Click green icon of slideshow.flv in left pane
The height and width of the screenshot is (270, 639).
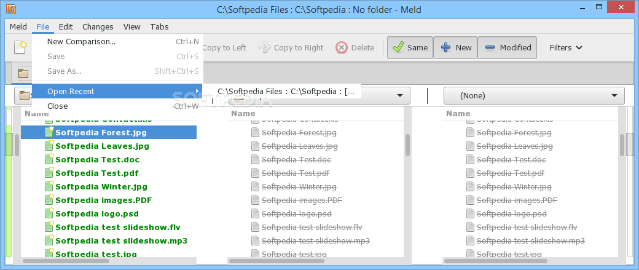(49, 227)
